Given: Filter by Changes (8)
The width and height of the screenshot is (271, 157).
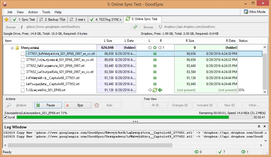Looking at the screenshot, I should click(180, 105).
